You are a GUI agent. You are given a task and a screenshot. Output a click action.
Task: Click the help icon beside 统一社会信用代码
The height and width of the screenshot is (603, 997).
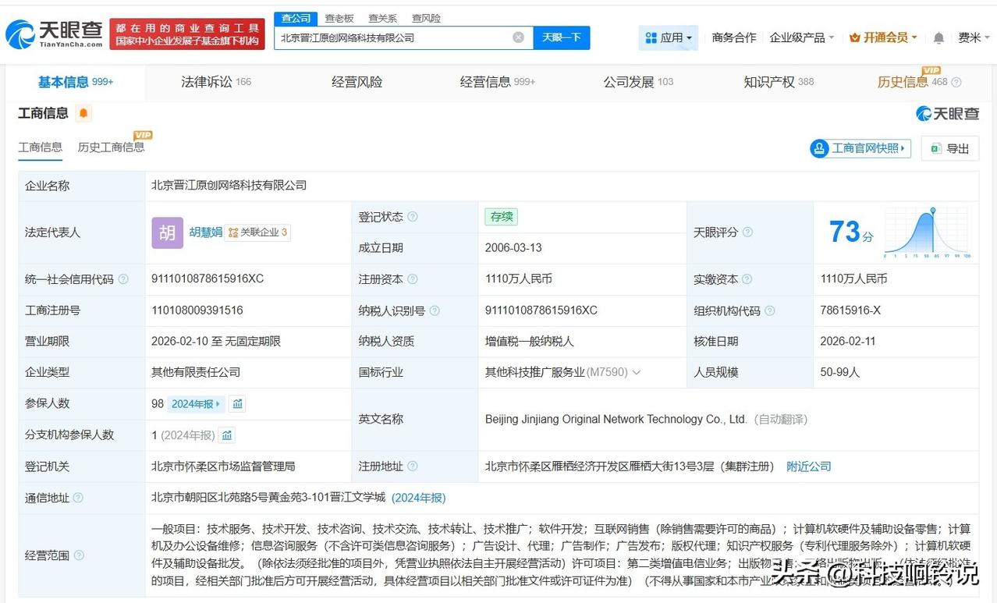123,279
